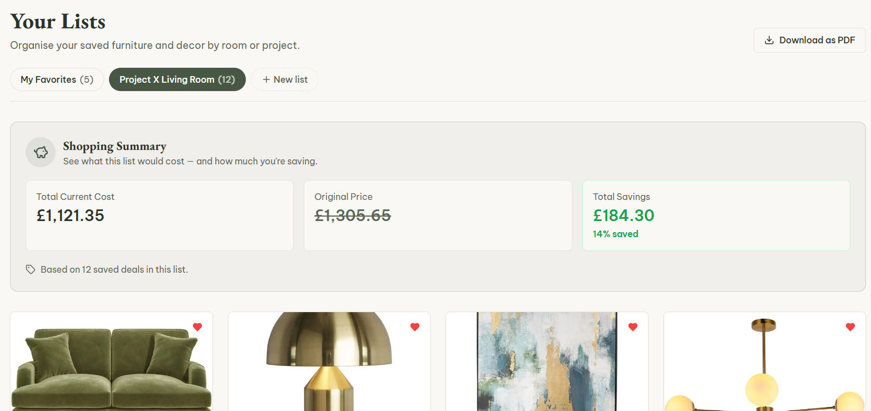Switch to the My Favorites list tab
The width and height of the screenshot is (871, 411).
tap(57, 79)
